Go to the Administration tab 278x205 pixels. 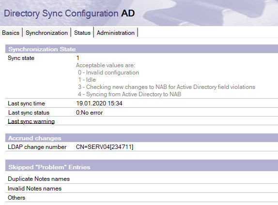click(116, 33)
